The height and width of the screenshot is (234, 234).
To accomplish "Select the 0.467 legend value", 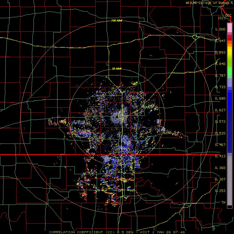I will point(220,145).
